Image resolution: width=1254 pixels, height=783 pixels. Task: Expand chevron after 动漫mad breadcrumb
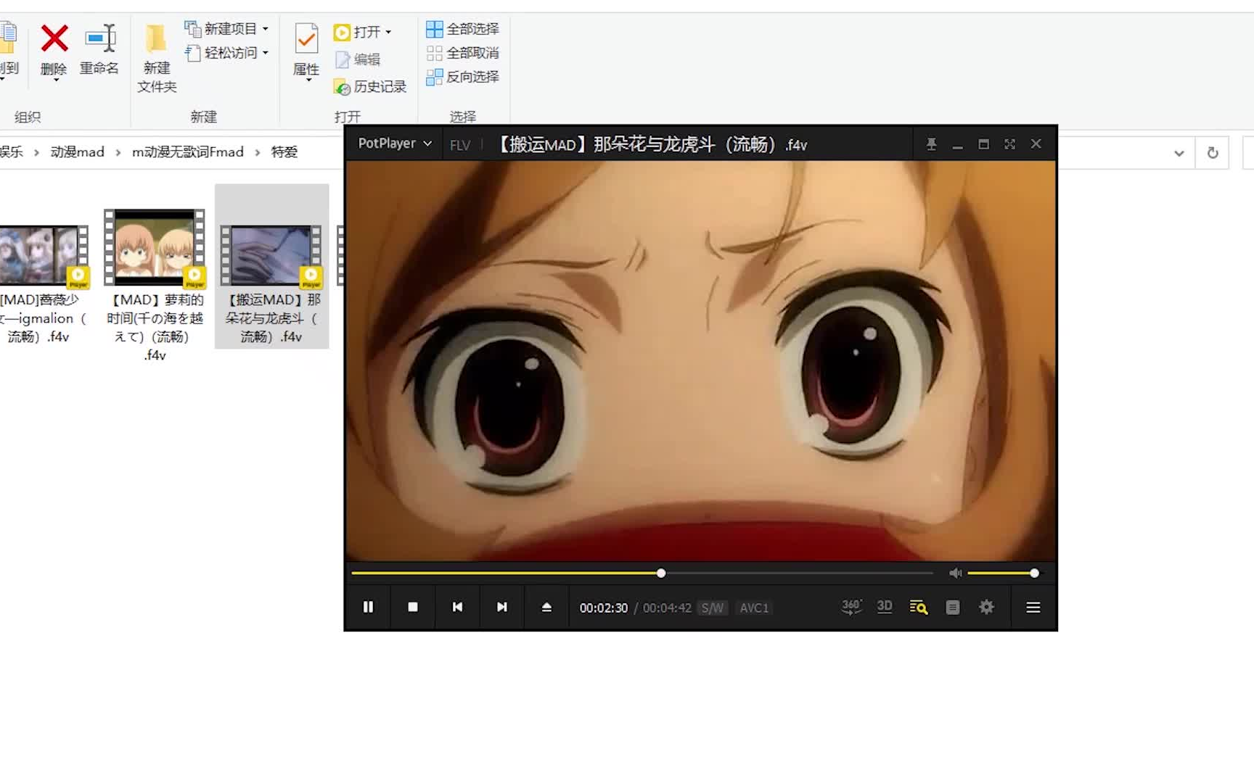click(118, 152)
